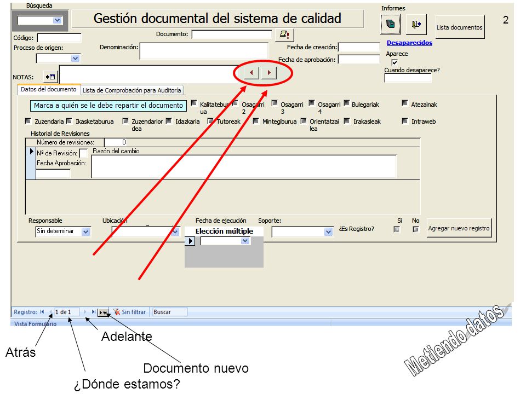526x394 pixels.
Task: Open the Proceso de origen dropdown
Action: (76, 59)
